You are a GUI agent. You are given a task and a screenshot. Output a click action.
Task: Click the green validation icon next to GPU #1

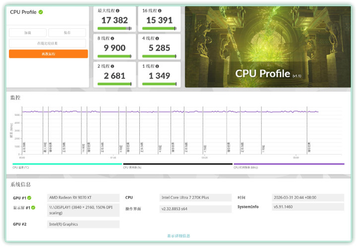(29, 198)
